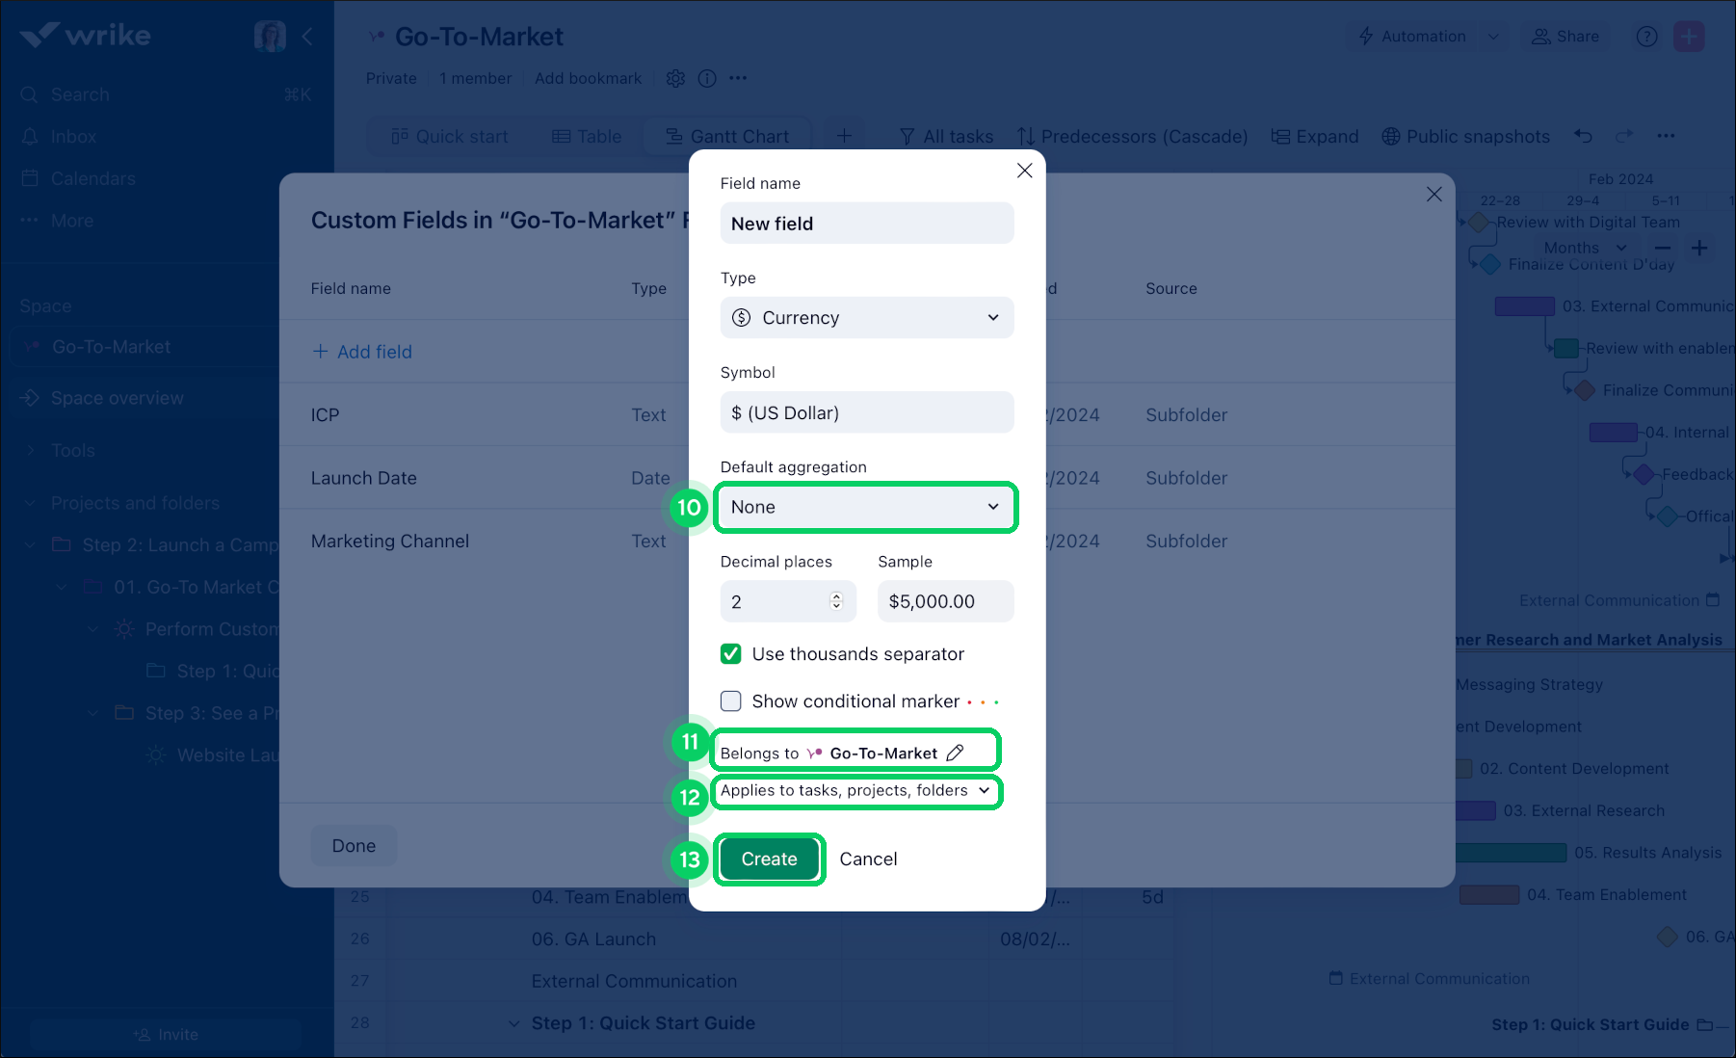1736x1058 pixels.
Task: Click the 1 member label
Action: pyautogui.click(x=476, y=78)
